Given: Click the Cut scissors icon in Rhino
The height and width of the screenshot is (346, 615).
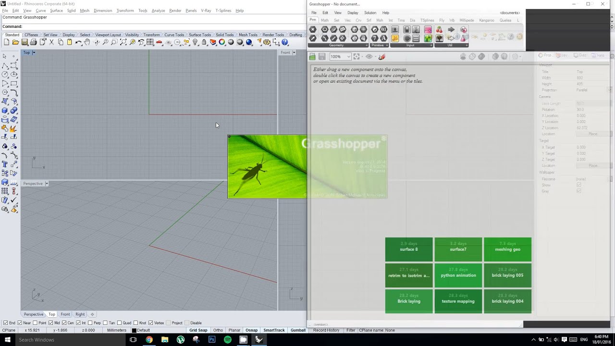Looking at the screenshot, I should point(51,42).
